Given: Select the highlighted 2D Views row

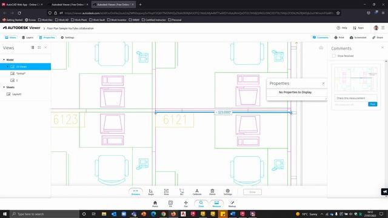Looking at the screenshot, I should (x=25, y=67).
